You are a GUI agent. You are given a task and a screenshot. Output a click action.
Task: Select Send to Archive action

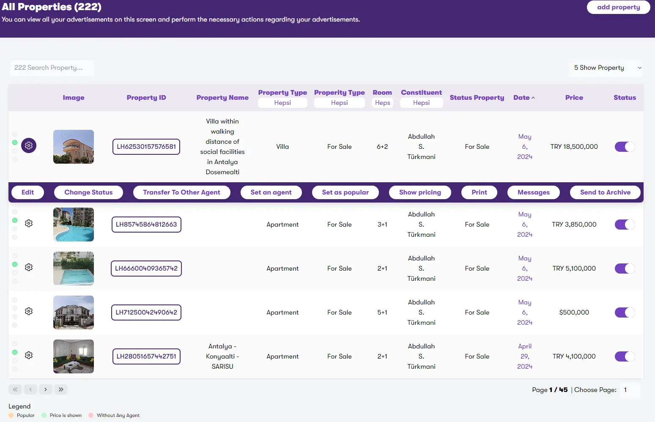[605, 192]
